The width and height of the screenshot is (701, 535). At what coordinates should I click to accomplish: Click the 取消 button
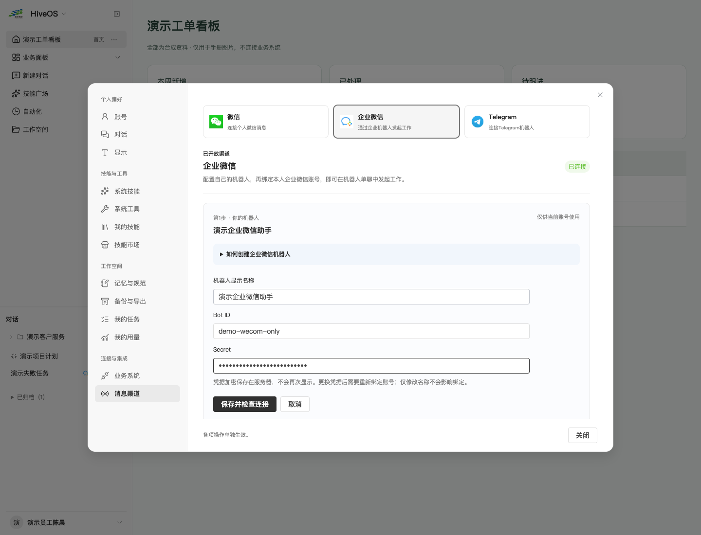[x=295, y=404]
